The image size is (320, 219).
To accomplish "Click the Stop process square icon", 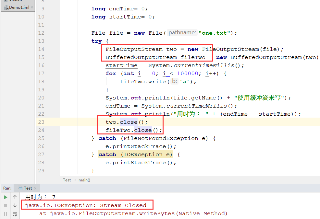I will click(x=6, y=206).
